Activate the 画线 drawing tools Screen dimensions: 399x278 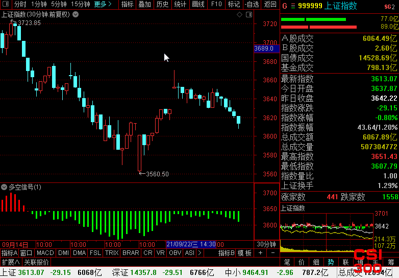(198, 4)
